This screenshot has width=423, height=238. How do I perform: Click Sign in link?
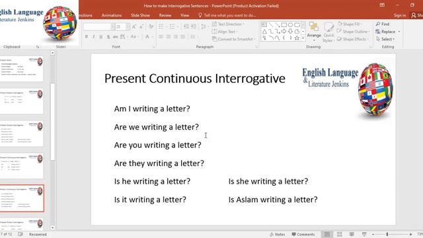click(x=399, y=15)
